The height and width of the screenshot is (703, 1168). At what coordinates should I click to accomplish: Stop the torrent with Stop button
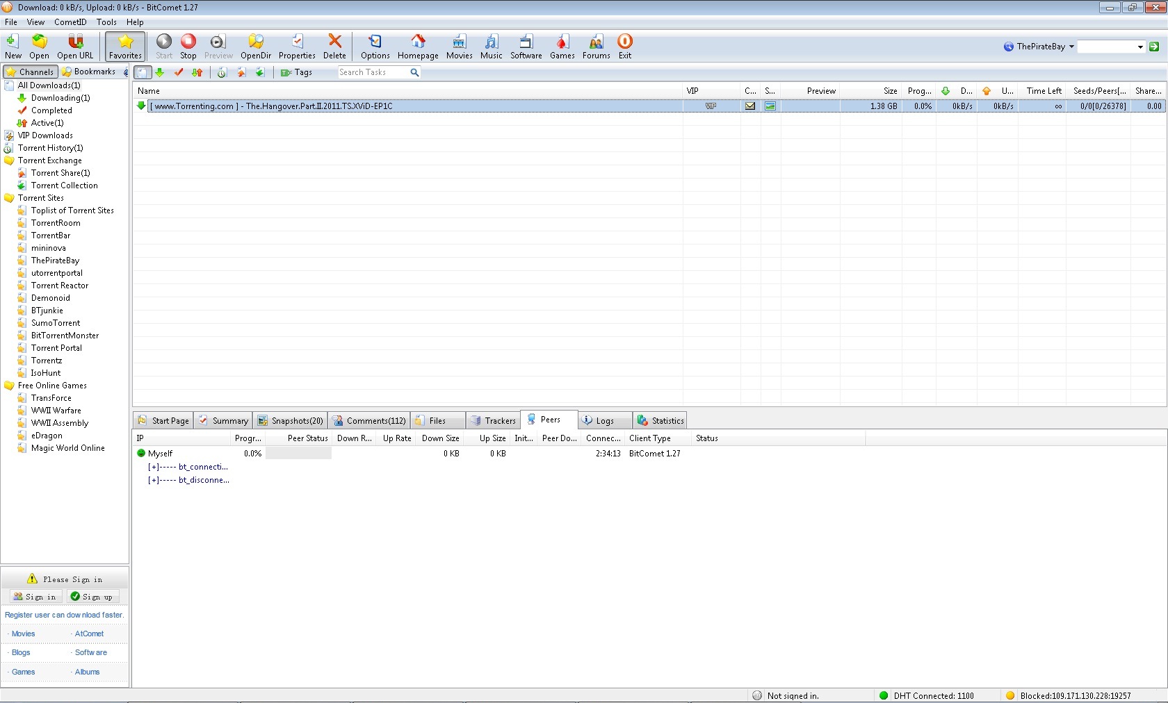[x=188, y=47]
